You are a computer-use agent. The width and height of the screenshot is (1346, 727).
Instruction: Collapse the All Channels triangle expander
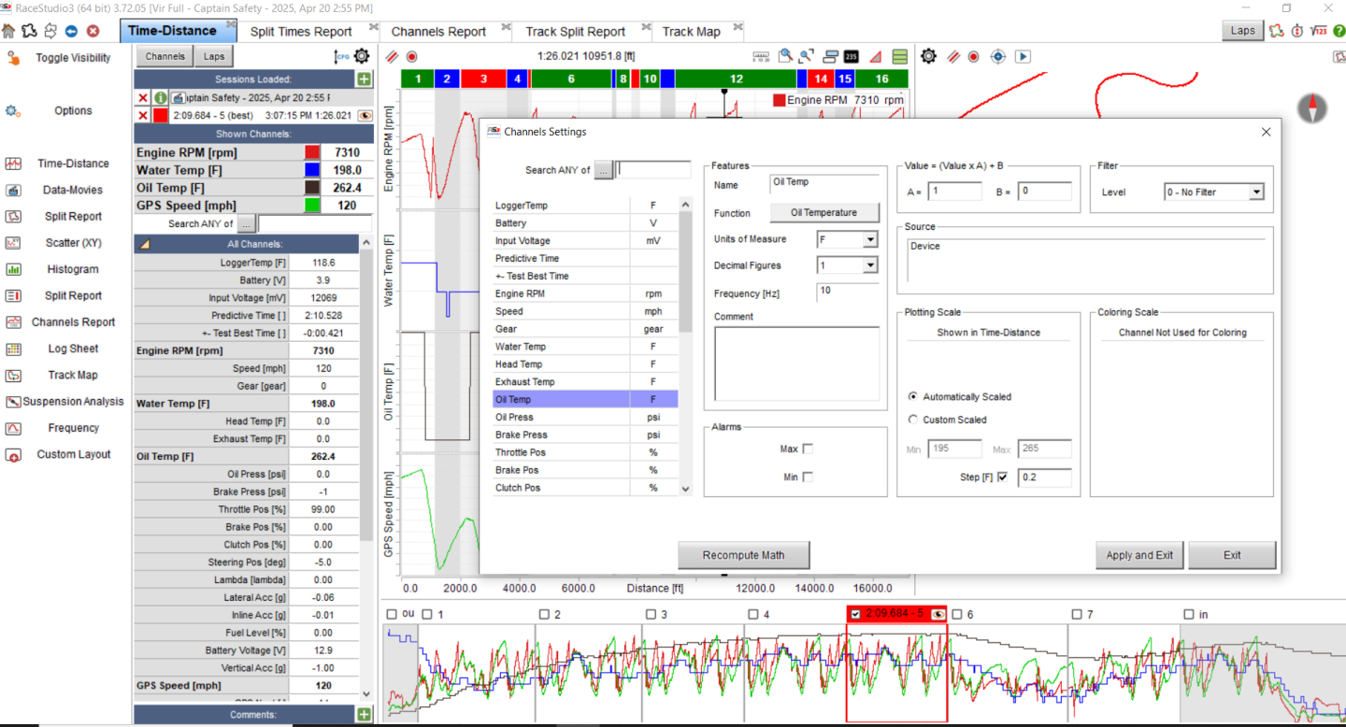[144, 244]
